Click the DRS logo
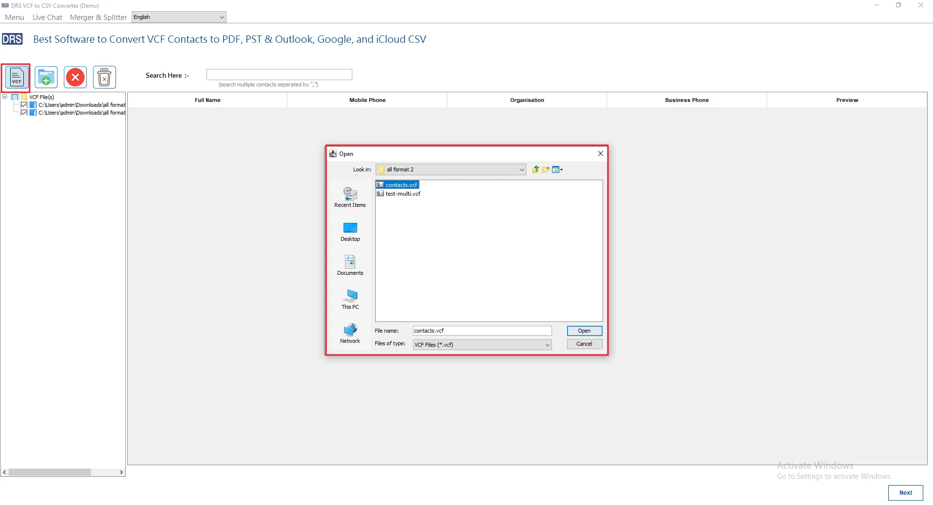This screenshot has height=505, width=933. tap(12, 39)
